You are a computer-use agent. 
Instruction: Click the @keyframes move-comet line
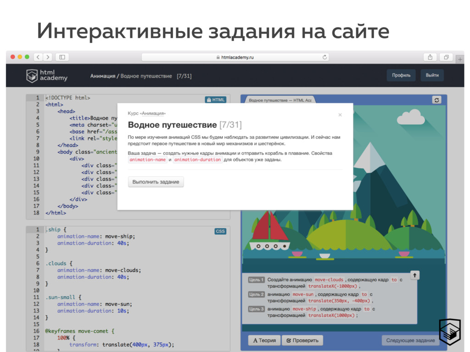80,331
